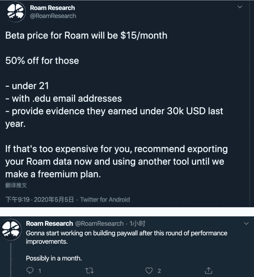This screenshot has height=277, width=254.
Task: Select the Beta price $15/month tweet text
Action: [x=86, y=35]
